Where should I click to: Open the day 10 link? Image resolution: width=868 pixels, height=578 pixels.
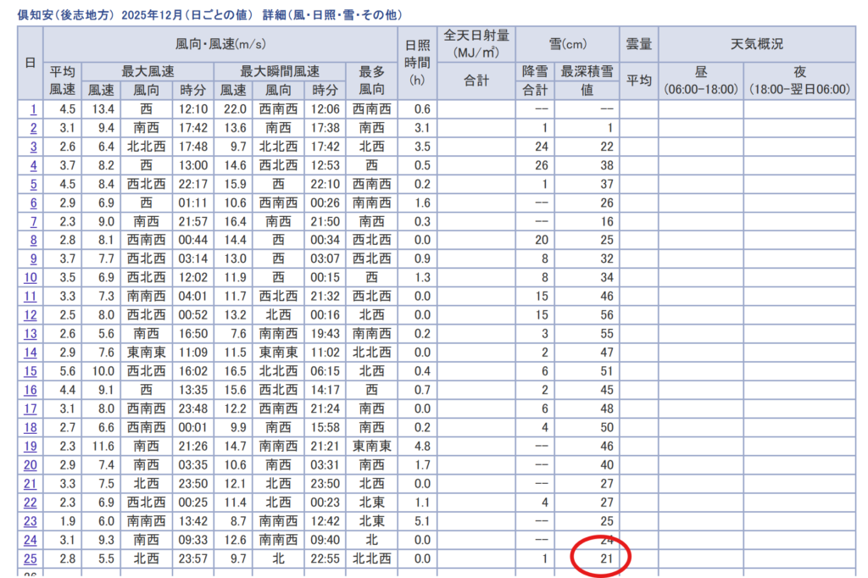(x=31, y=277)
